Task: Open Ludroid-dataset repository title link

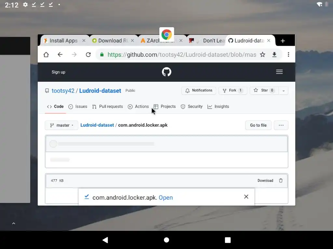Action: pyautogui.click(x=100, y=91)
